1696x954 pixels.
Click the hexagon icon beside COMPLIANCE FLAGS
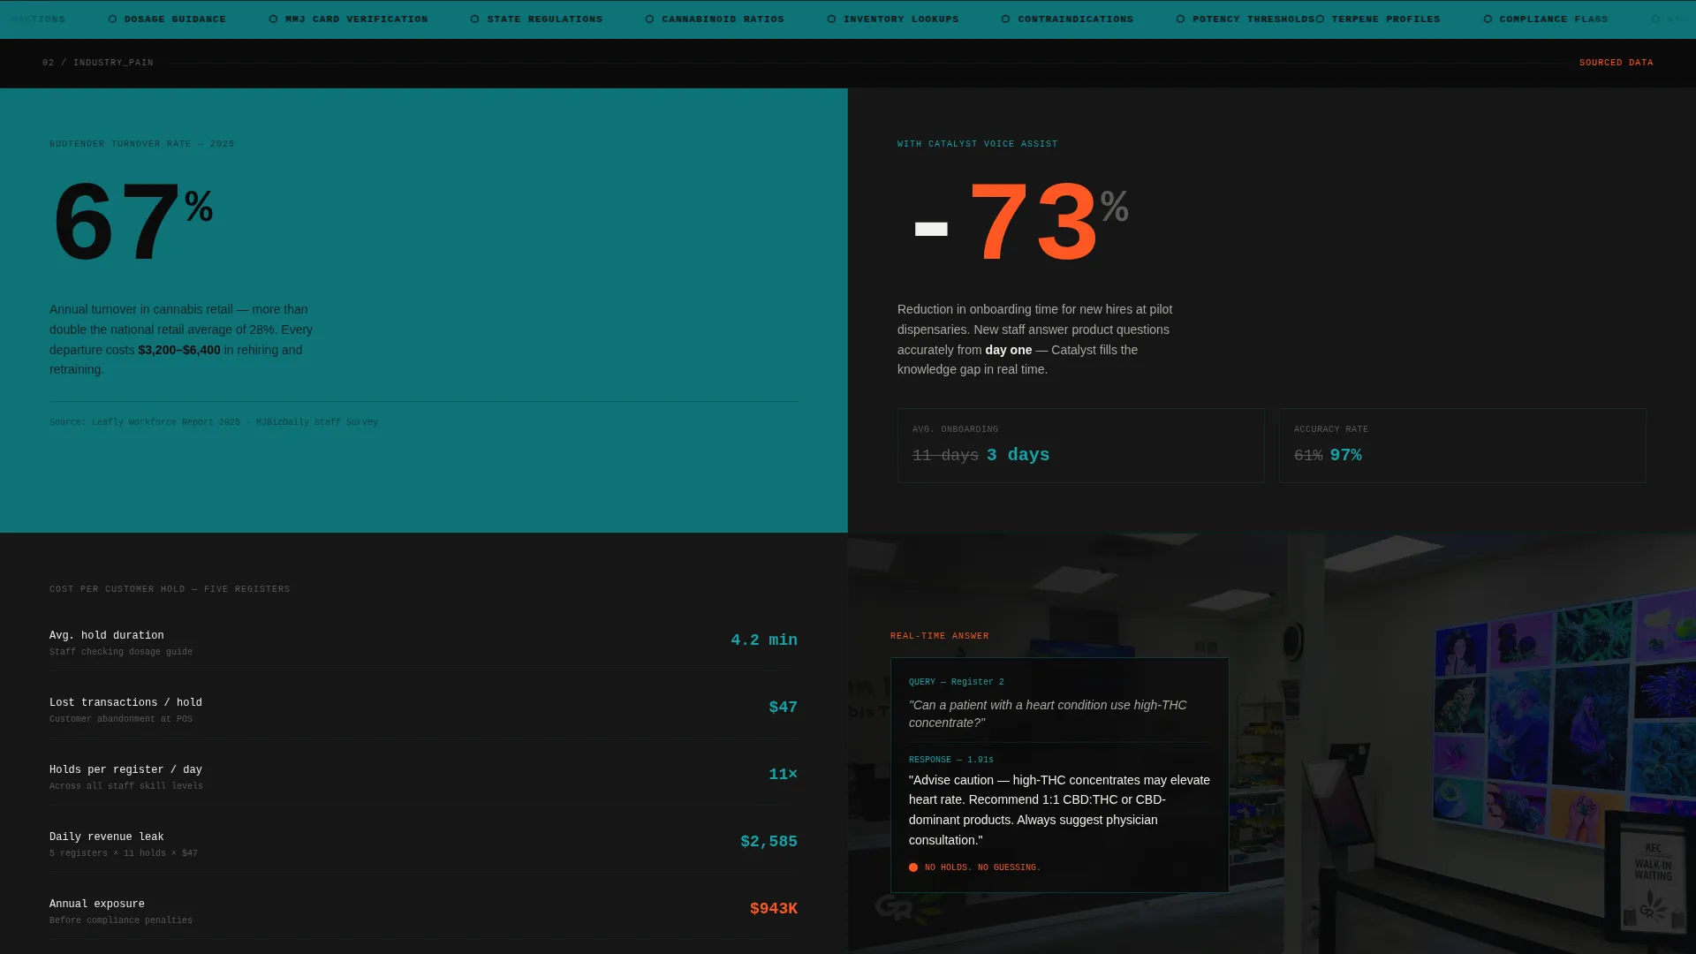pos(1488,19)
